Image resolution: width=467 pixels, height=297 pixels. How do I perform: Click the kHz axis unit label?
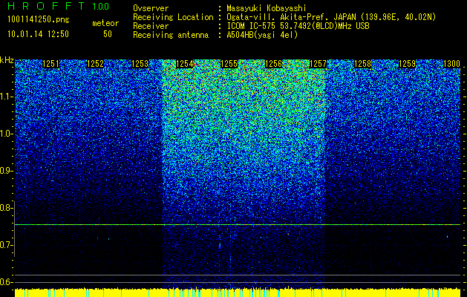pos(7,60)
